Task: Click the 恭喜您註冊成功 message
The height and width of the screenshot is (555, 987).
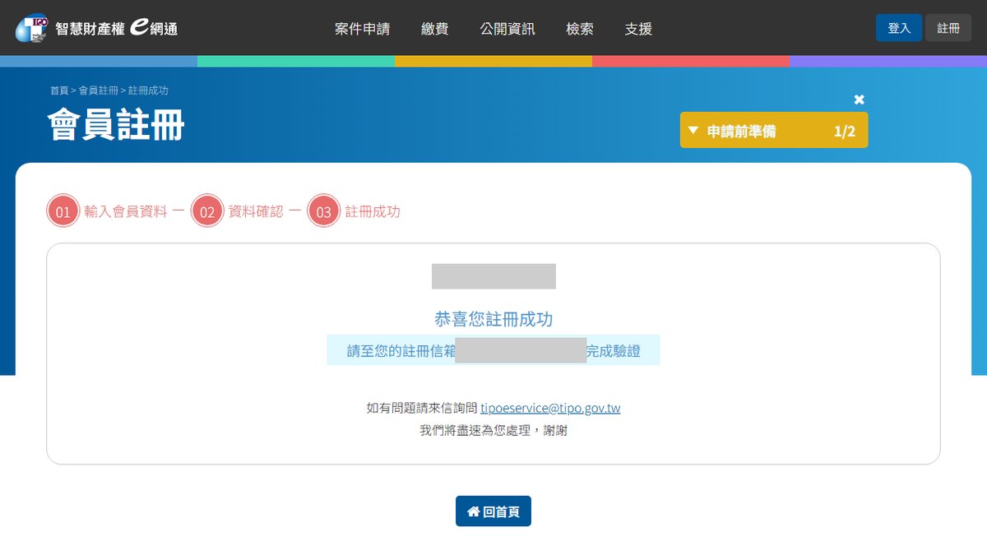Action: pyautogui.click(x=493, y=319)
